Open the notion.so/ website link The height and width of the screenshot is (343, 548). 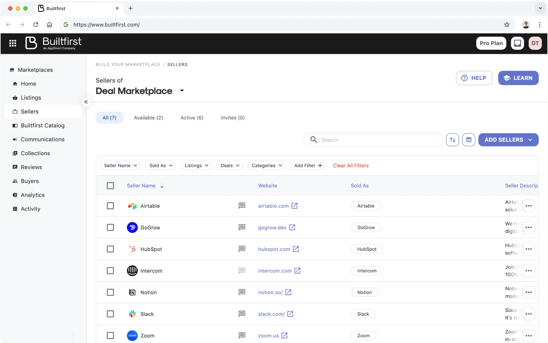click(270, 293)
